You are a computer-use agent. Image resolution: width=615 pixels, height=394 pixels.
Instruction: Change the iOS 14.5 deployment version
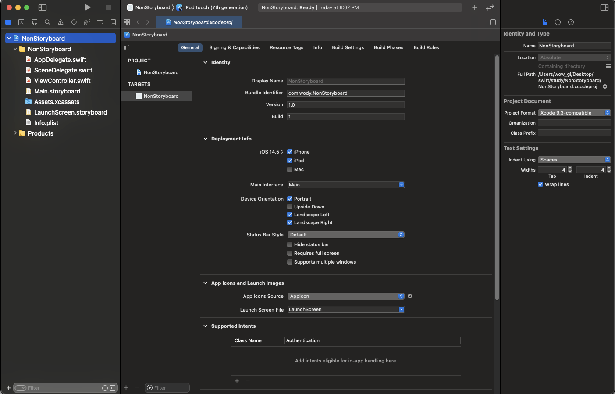tap(271, 152)
